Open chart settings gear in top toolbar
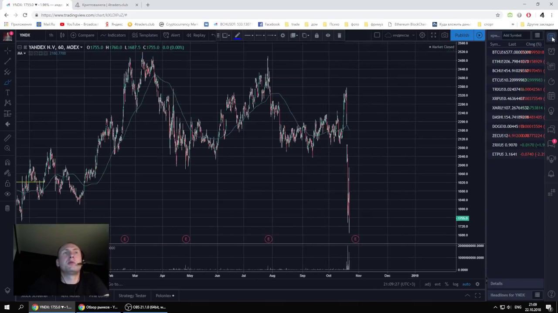The width and height of the screenshot is (558, 313). [x=422, y=35]
